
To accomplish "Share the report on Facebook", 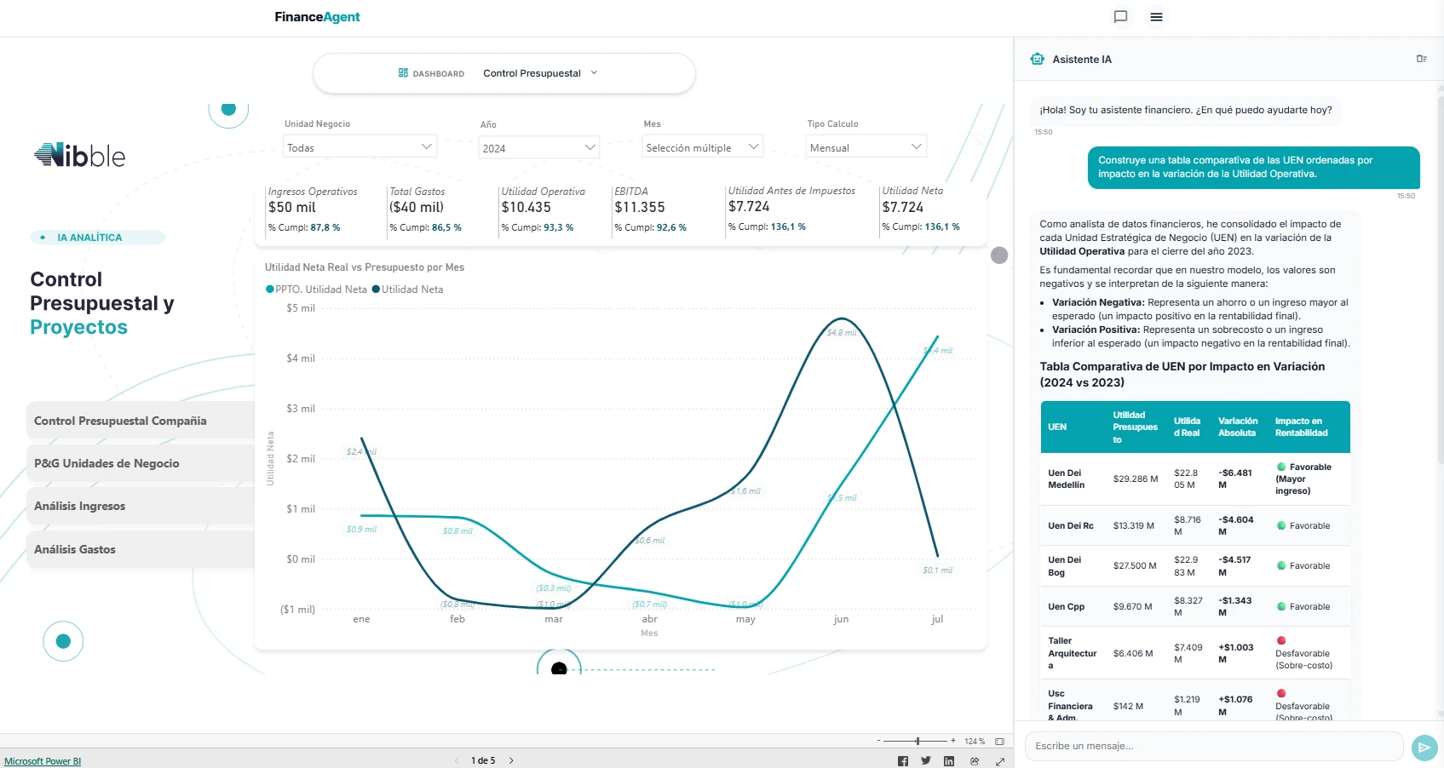I will [903, 761].
